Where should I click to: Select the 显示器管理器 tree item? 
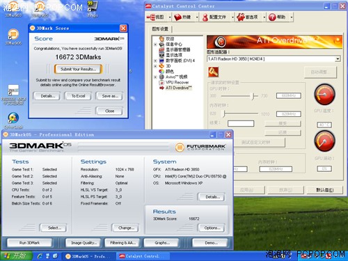[x=177, y=49]
